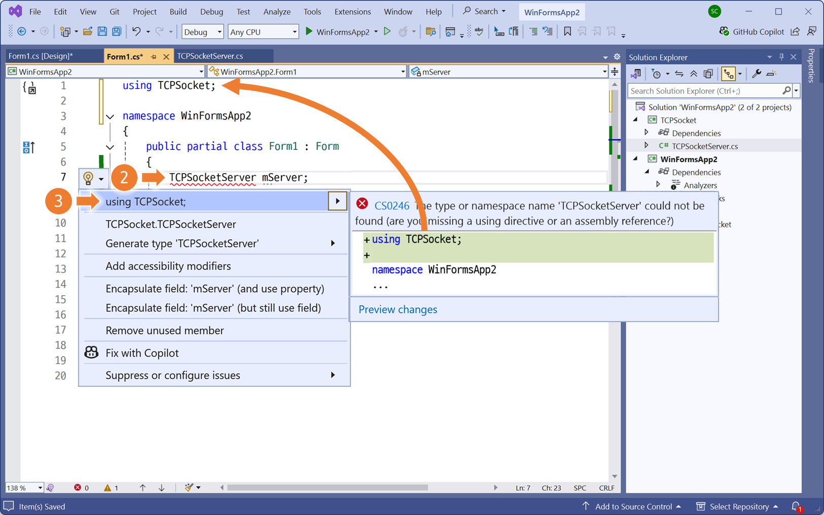Toggle a bookmark on current line
Image resolution: width=824 pixels, height=515 pixels.
(x=567, y=31)
